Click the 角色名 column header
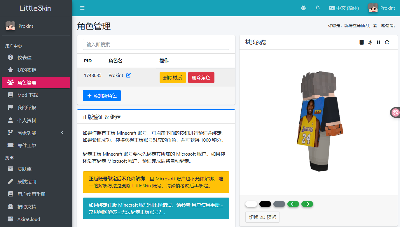 116,61
